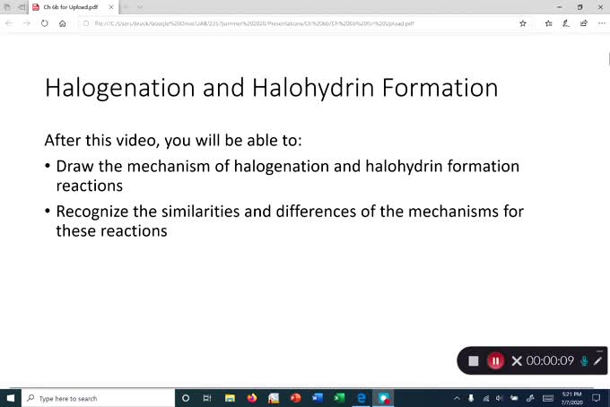
Task: Switch to screen recorder app in taskbar
Action: click(384, 398)
